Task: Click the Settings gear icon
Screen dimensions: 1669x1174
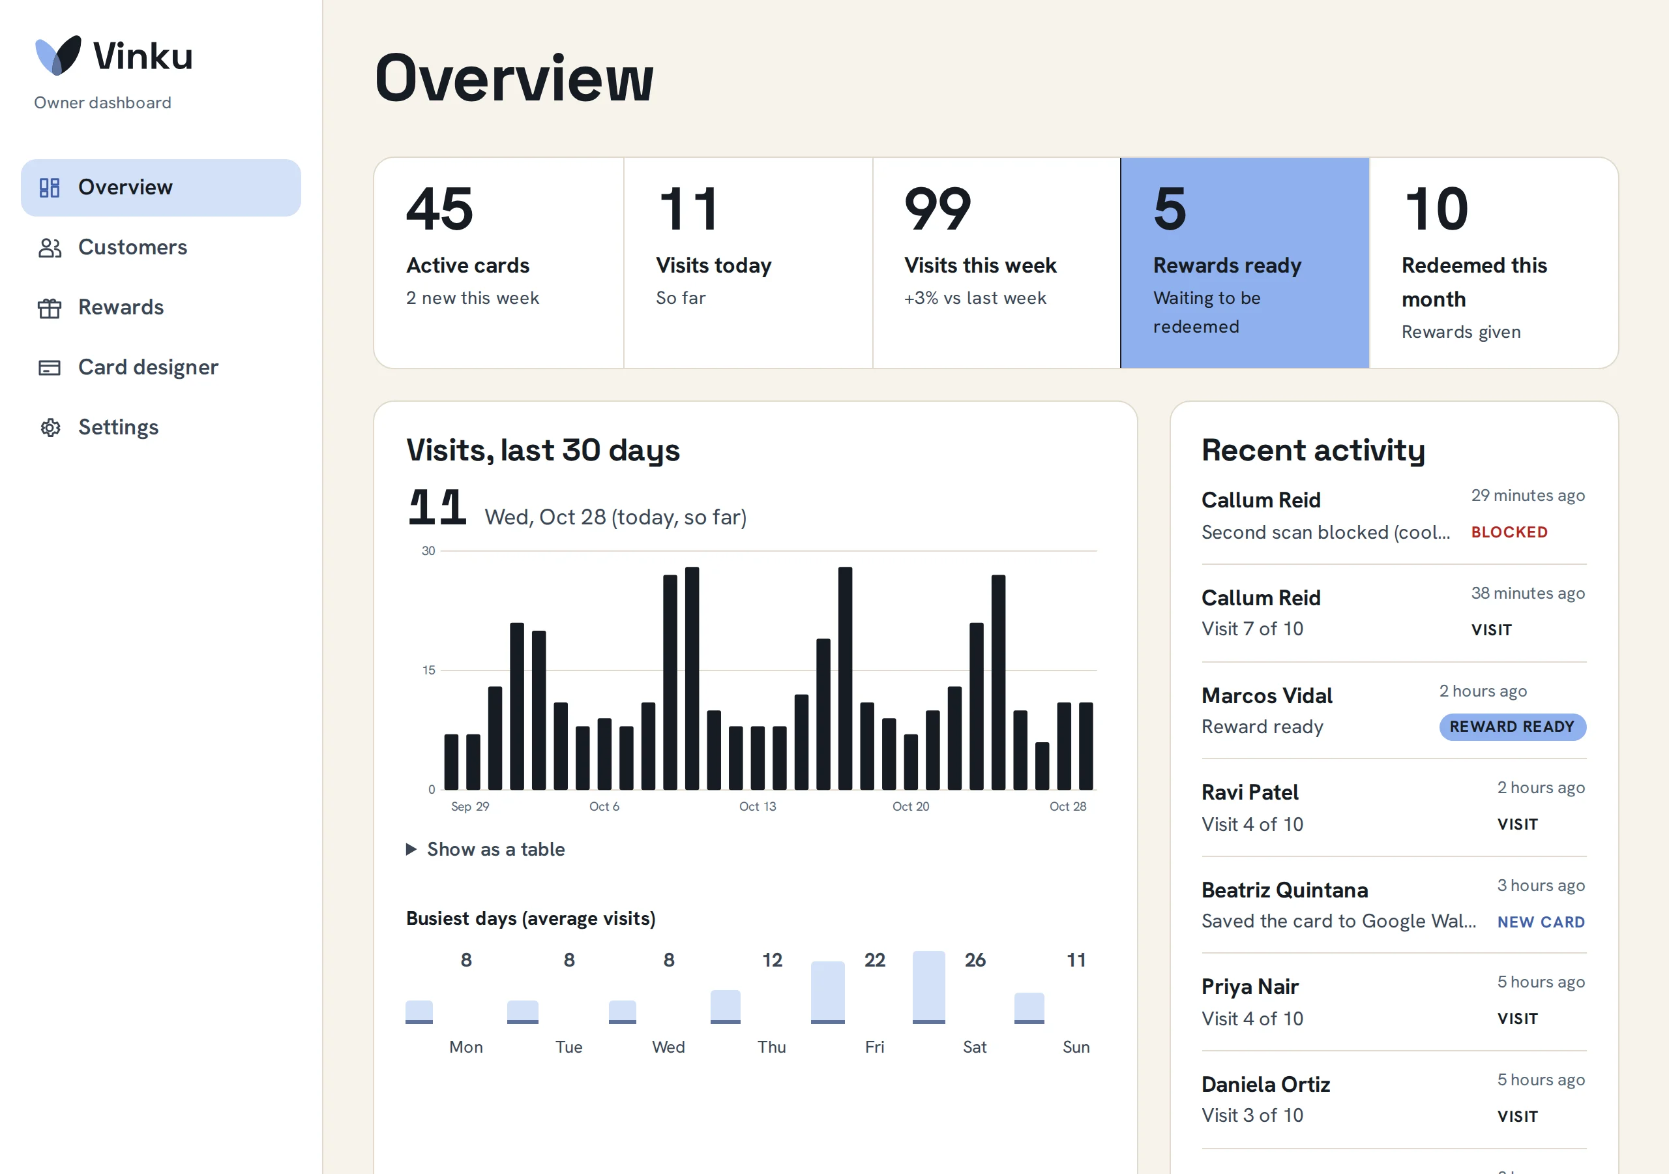Action: coord(50,428)
